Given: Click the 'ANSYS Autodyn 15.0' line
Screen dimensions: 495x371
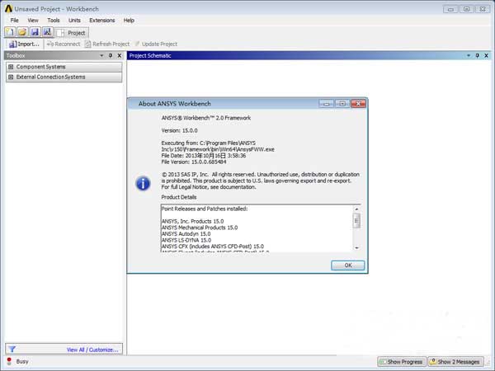Looking at the screenshot, I should point(186,234).
